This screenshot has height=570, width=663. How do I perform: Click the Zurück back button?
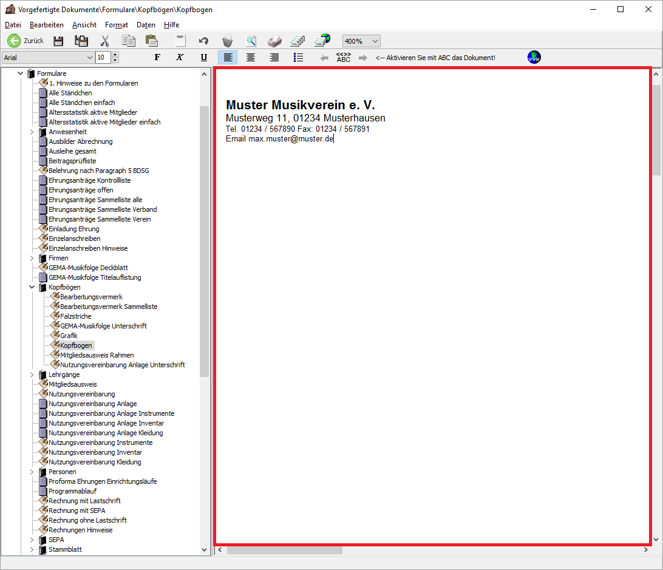[25, 41]
